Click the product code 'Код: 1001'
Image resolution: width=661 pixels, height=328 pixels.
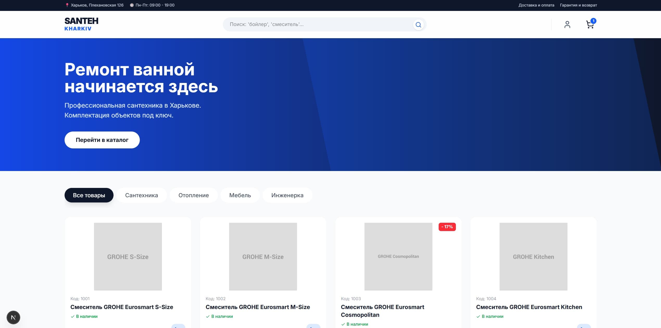pos(80,299)
